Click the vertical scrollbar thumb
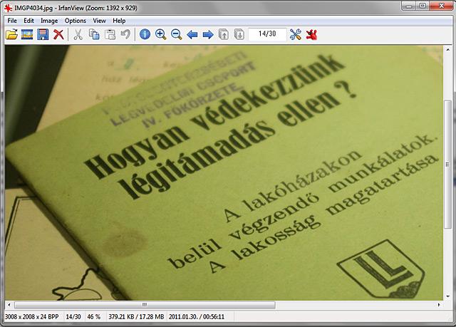 tap(447, 165)
